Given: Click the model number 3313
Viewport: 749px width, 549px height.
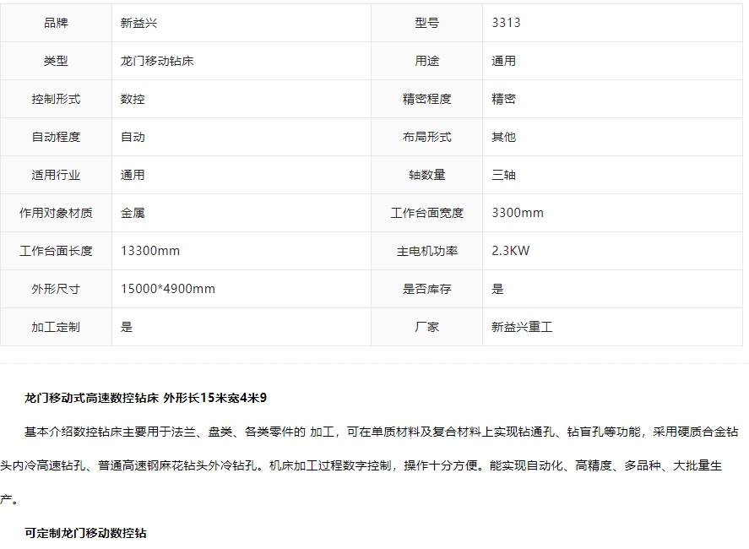Looking at the screenshot, I should (506, 23).
